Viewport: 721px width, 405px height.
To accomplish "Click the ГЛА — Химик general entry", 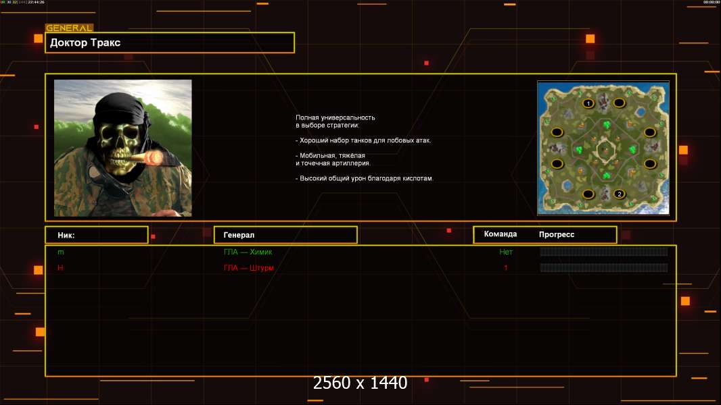I will pyautogui.click(x=248, y=252).
